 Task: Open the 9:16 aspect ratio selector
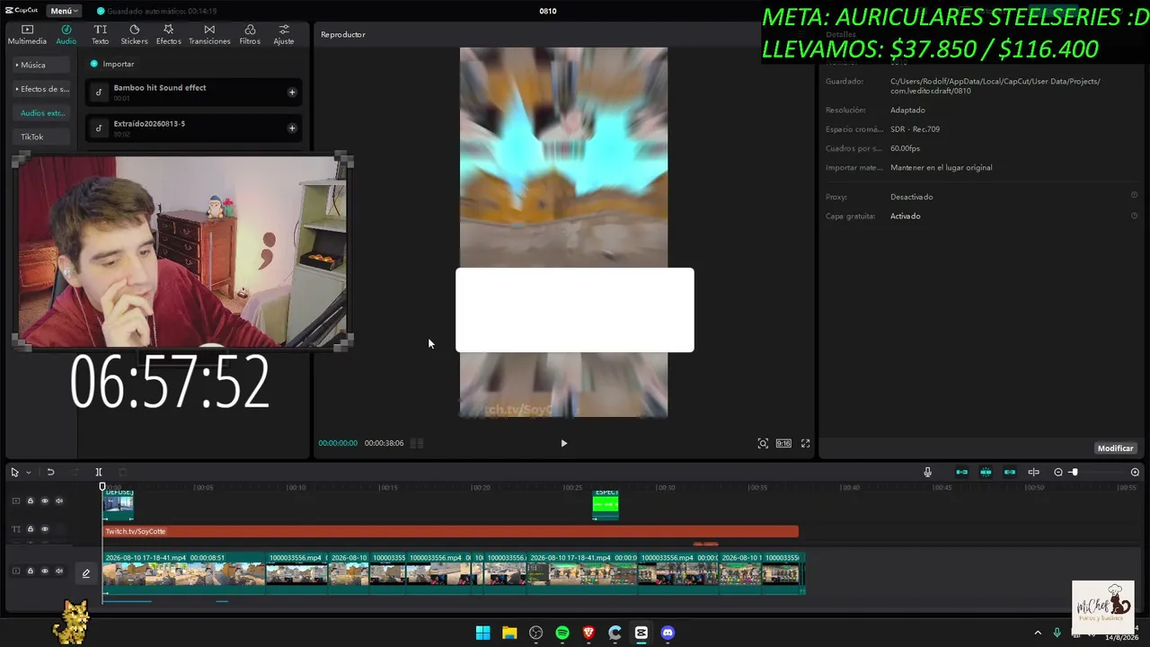[x=783, y=443]
